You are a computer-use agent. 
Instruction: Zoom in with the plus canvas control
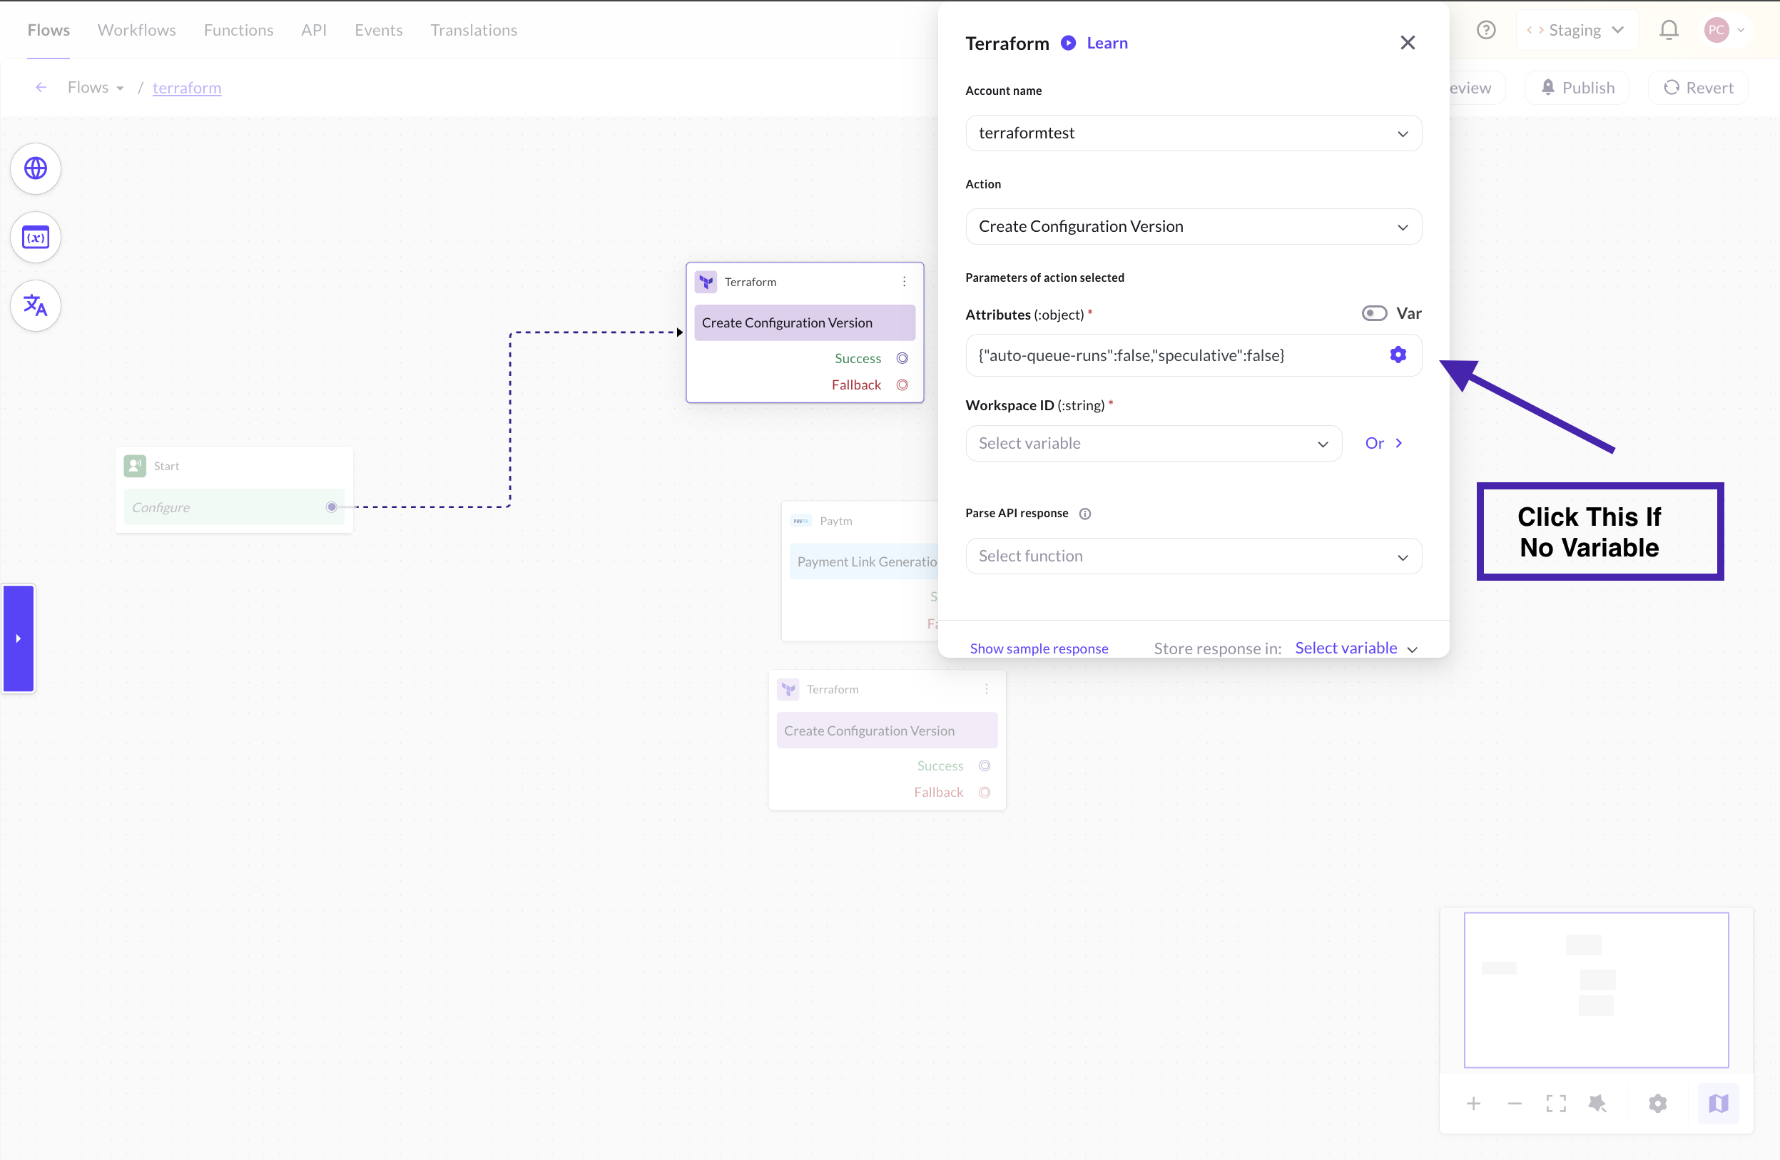pos(1473,1103)
